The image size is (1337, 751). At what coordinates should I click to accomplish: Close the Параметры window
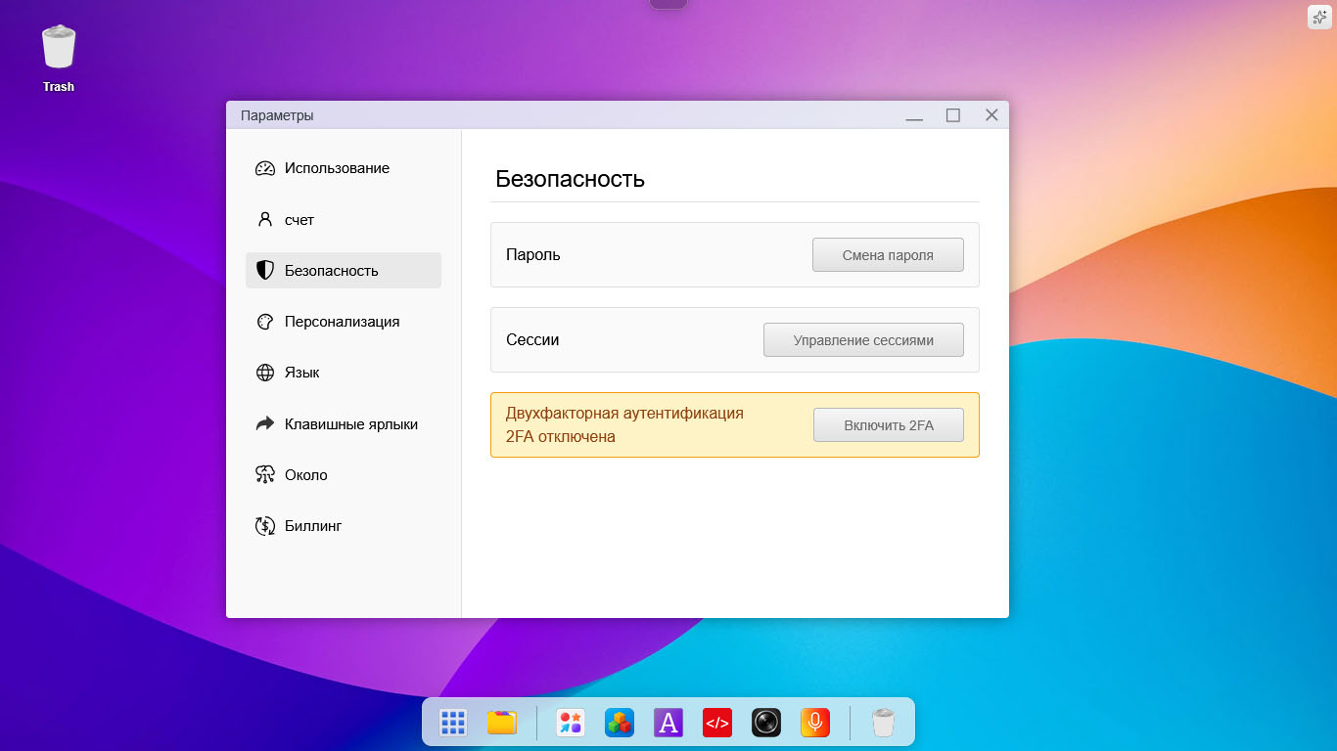click(x=991, y=115)
